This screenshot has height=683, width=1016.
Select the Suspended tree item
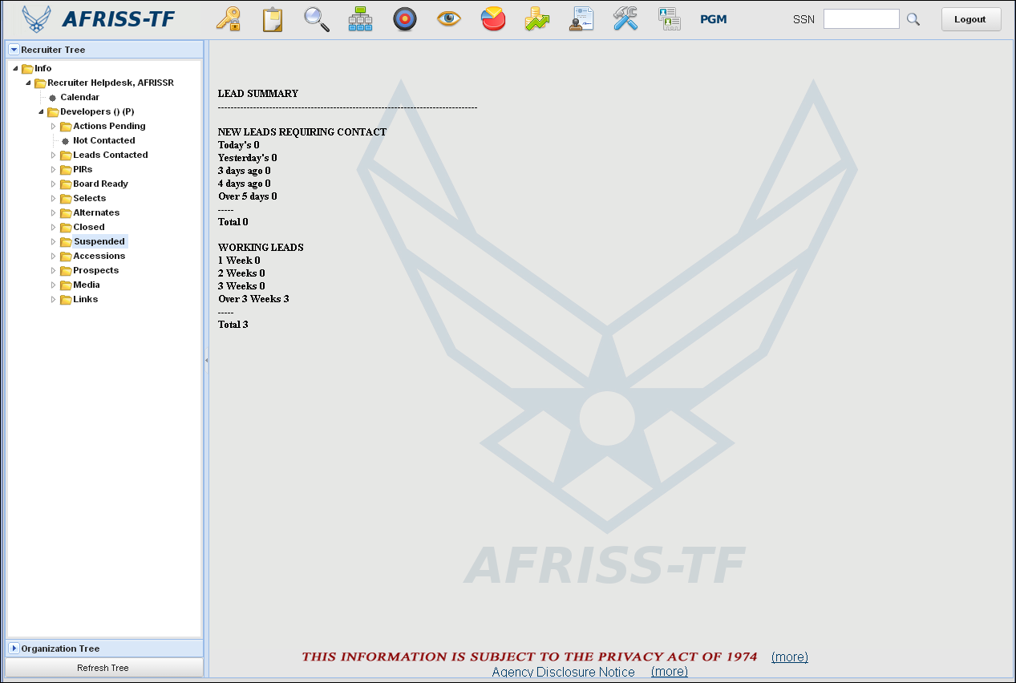tap(99, 241)
